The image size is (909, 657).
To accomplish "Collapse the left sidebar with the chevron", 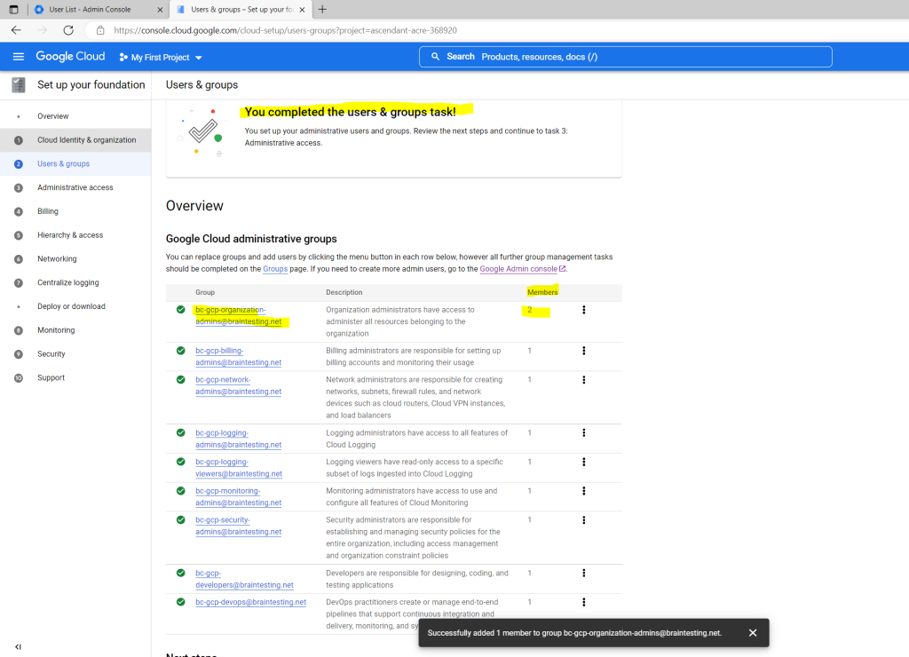I will (x=18, y=646).
